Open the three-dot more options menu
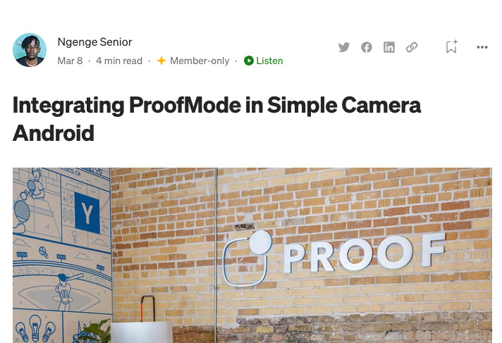Viewport: 502px width, 343px height. (x=482, y=47)
